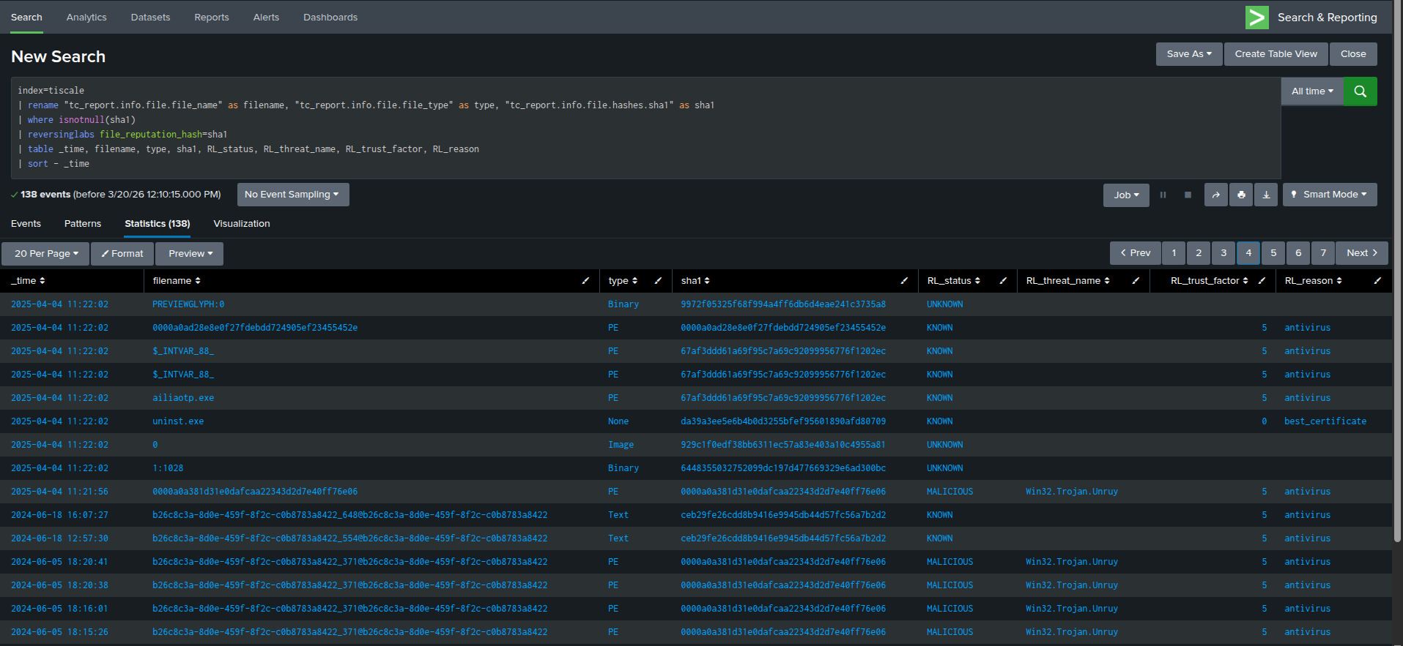
Task: Click into the search query editor
Action: (x=645, y=127)
